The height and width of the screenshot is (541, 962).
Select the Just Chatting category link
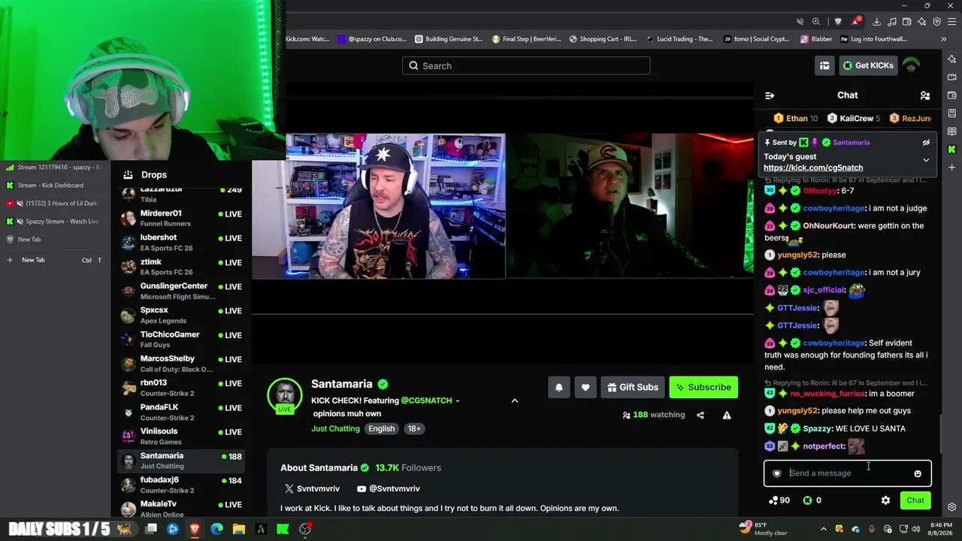point(335,428)
